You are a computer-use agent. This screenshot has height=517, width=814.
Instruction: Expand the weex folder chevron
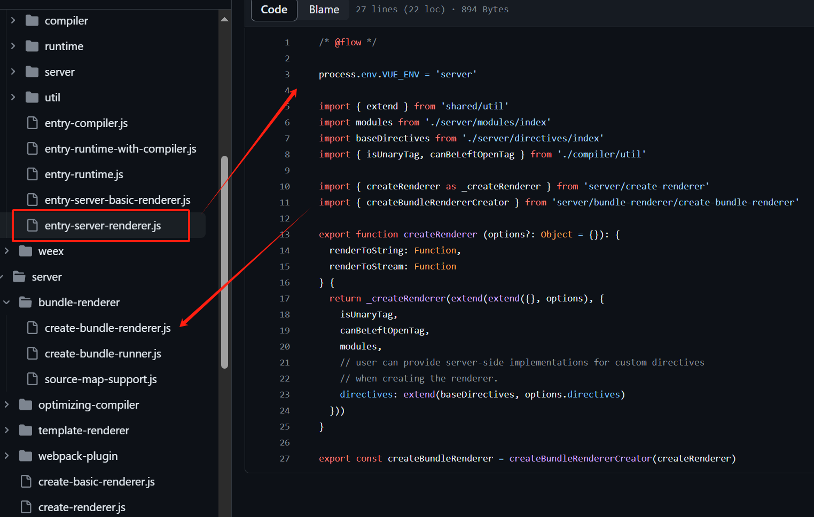pos(6,251)
